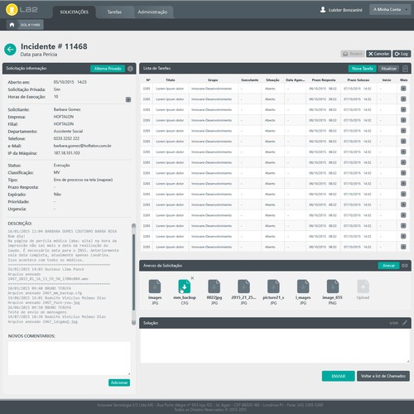Focus the Solução text area

275,346
